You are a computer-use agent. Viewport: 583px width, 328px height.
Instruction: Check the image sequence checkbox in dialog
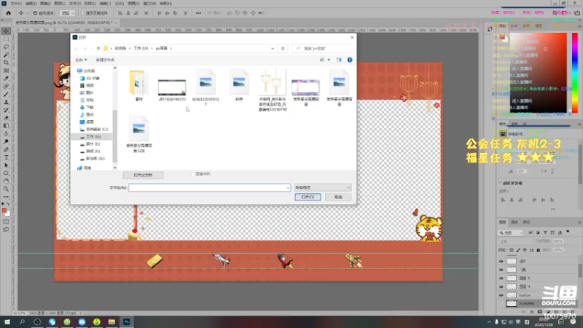pyautogui.click(x=192, y=174)
